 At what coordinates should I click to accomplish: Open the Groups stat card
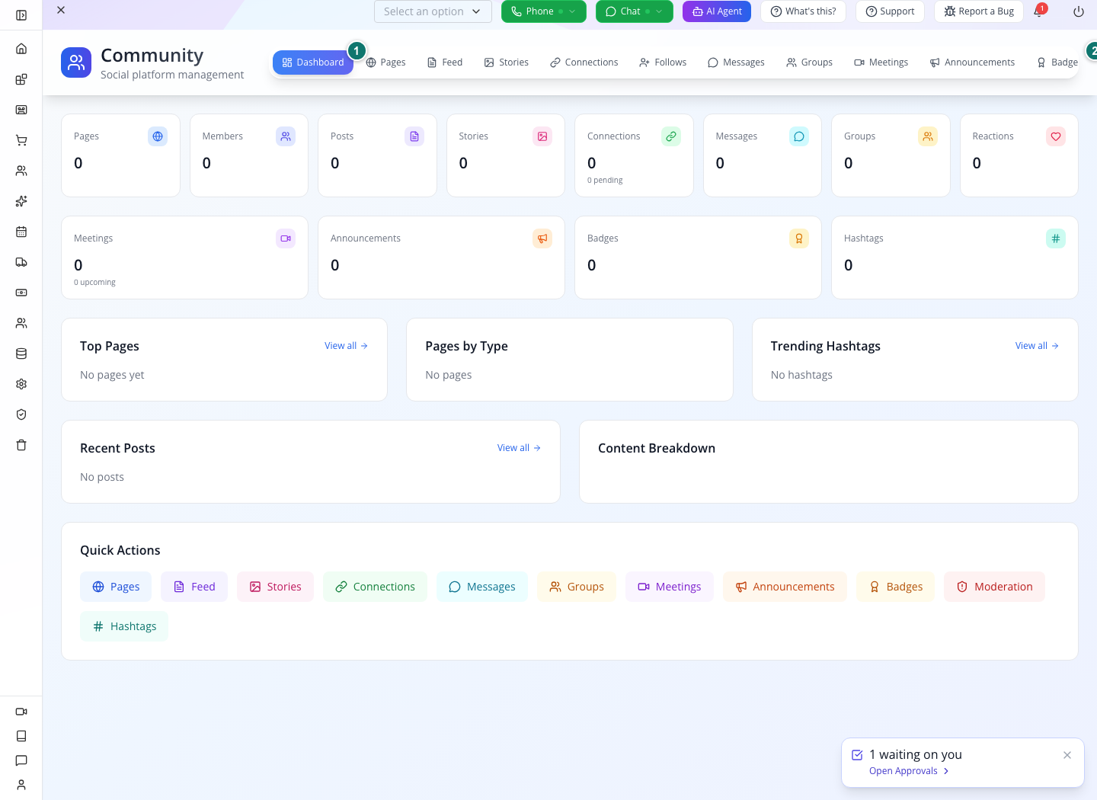click(891, 155)
